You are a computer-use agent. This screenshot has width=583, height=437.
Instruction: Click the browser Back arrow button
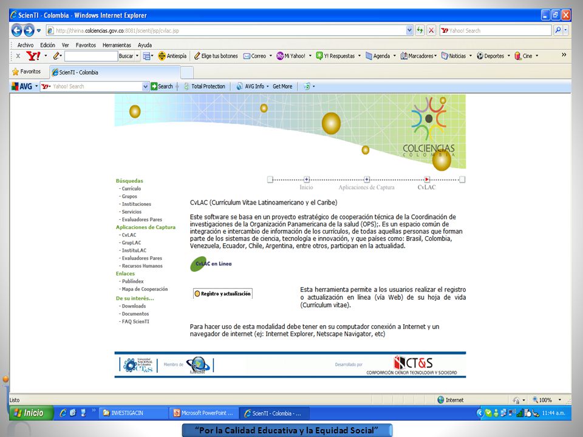16,30
